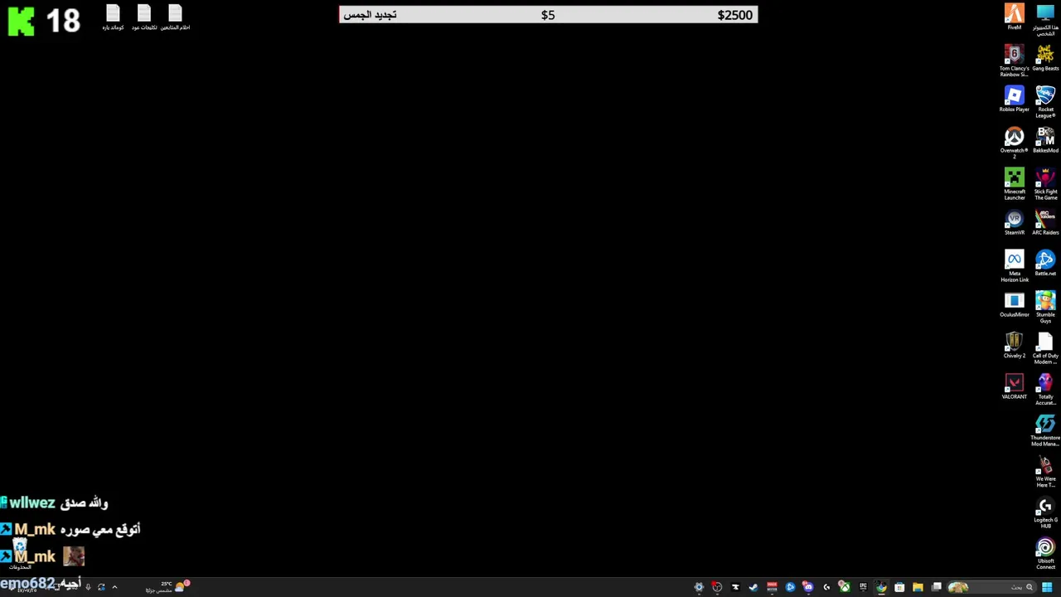Viewport: 1061px width, 597px height.
Task: Open This PC desktop icon
Action: click(x=1045, y=20)
